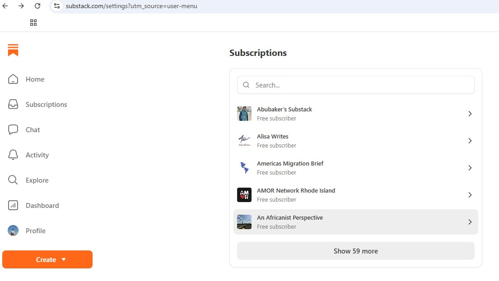499x281 pixels.
Task: Click the An Africanist Perspective title
Action: point(289,218)
